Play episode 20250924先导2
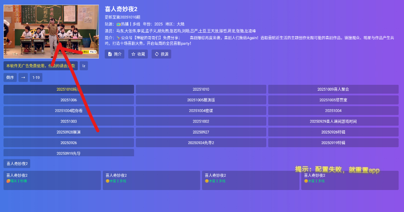404x212 pixels. pyautogui.click(x=201, y=143)
